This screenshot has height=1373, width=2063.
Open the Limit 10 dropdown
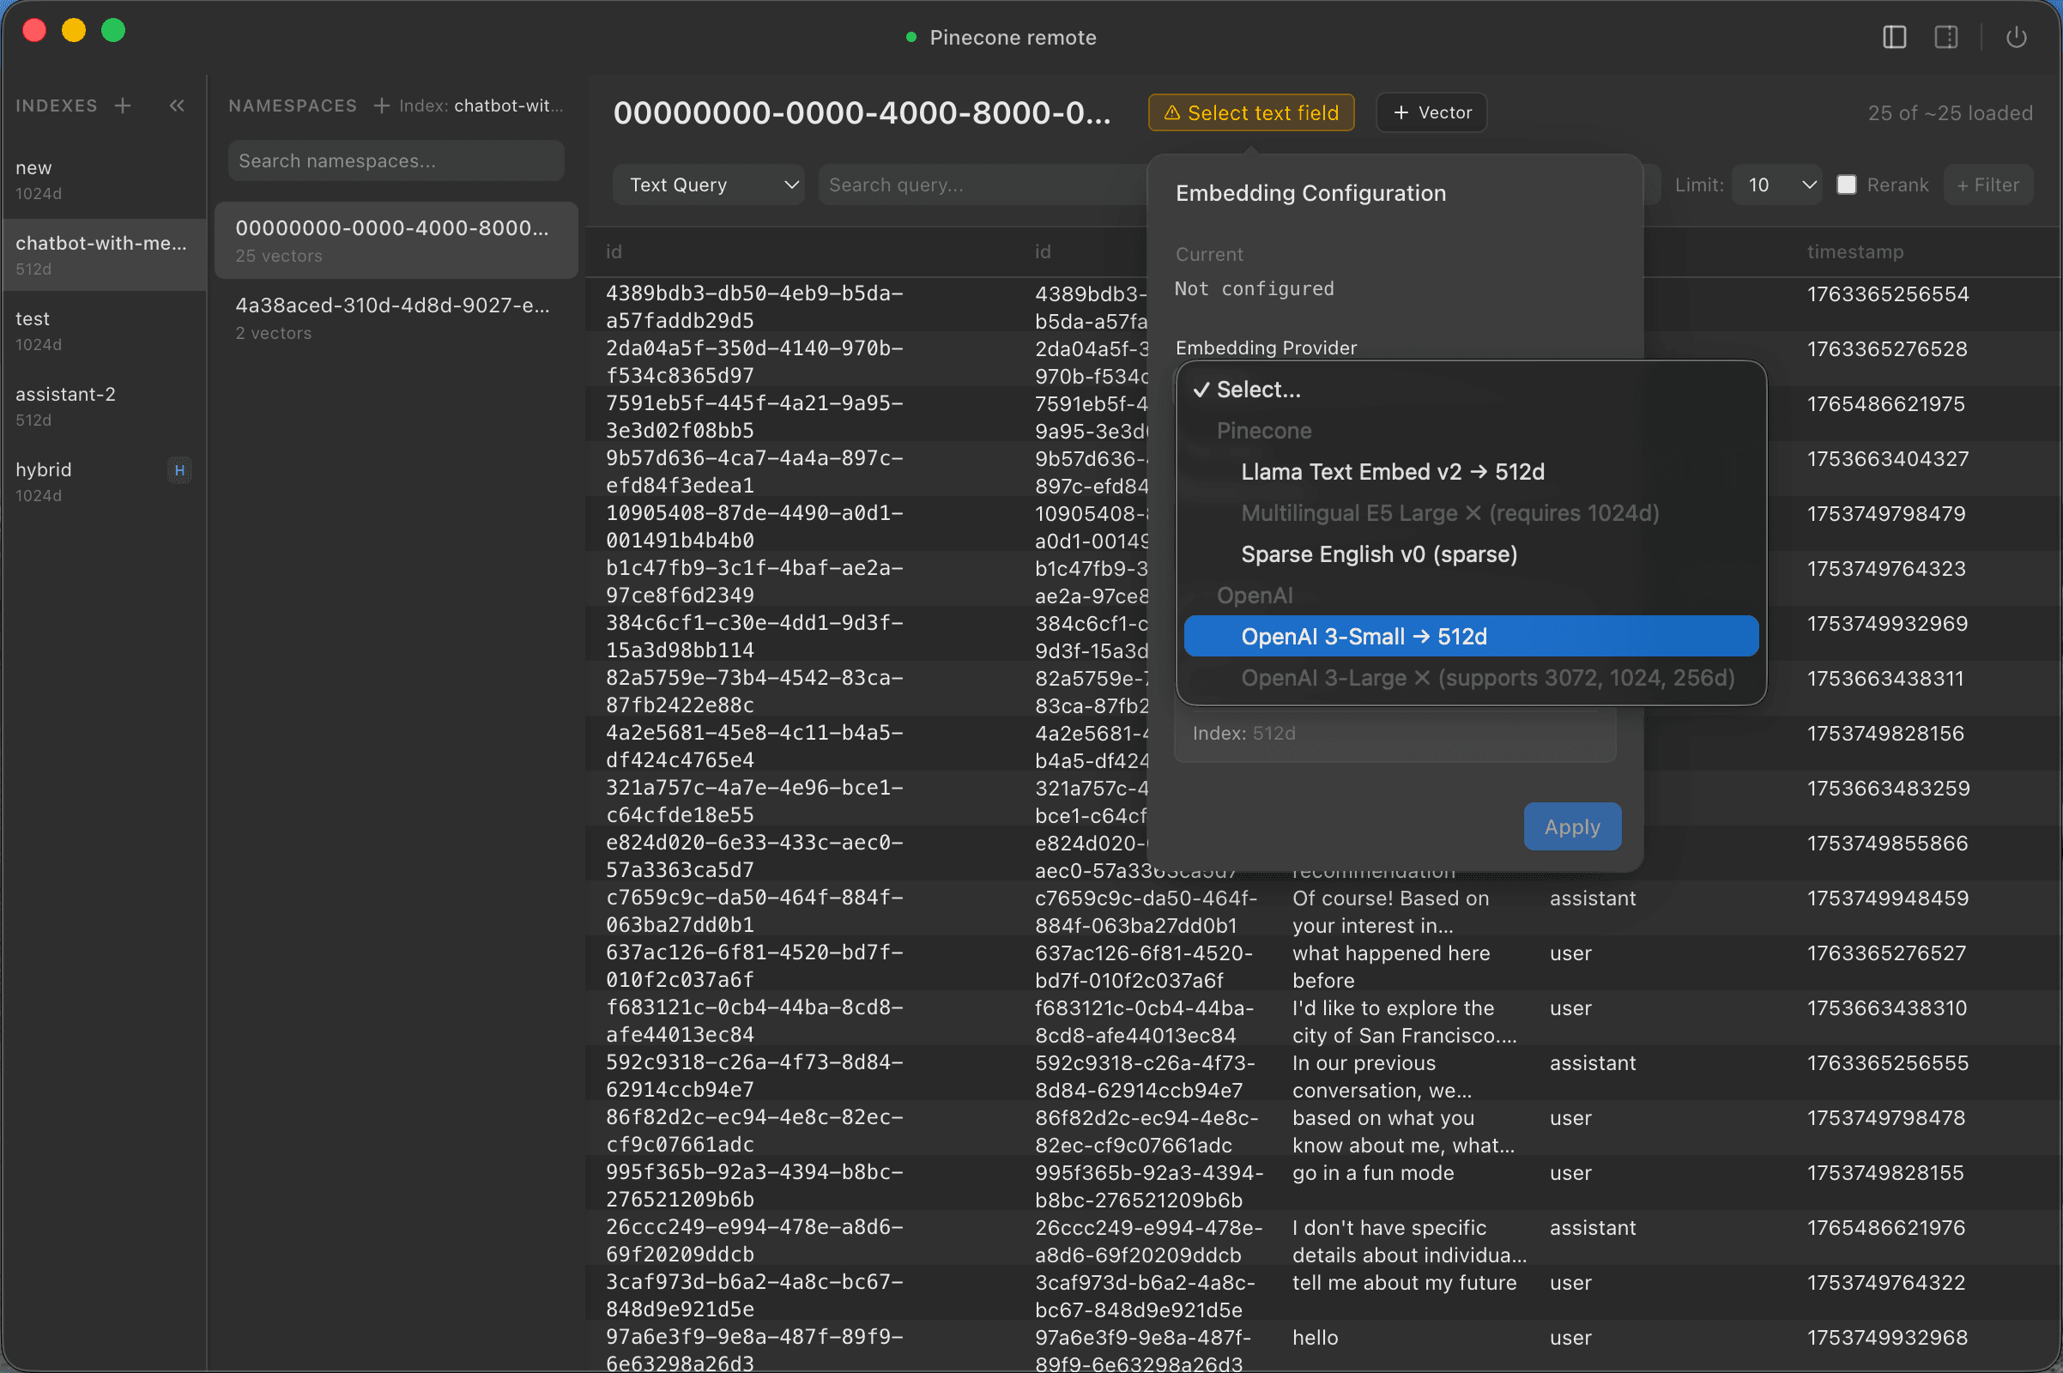click(1776, 184)
